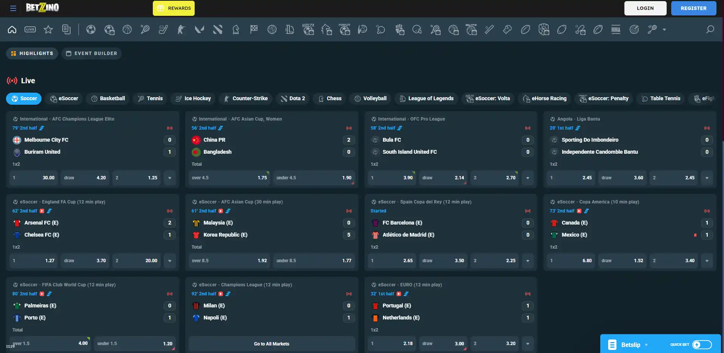Select the table tennis paddle icon in the sports bar
This screenshot has width=724, height=353.
tap(381, 29)
